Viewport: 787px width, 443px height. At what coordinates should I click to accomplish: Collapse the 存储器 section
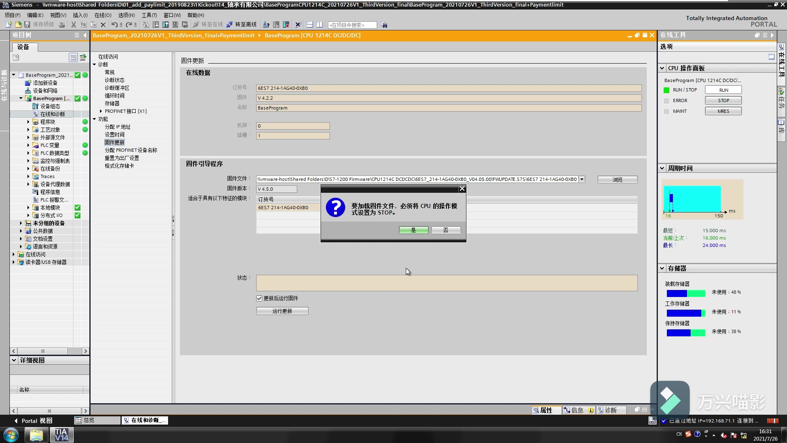(662, 268)
